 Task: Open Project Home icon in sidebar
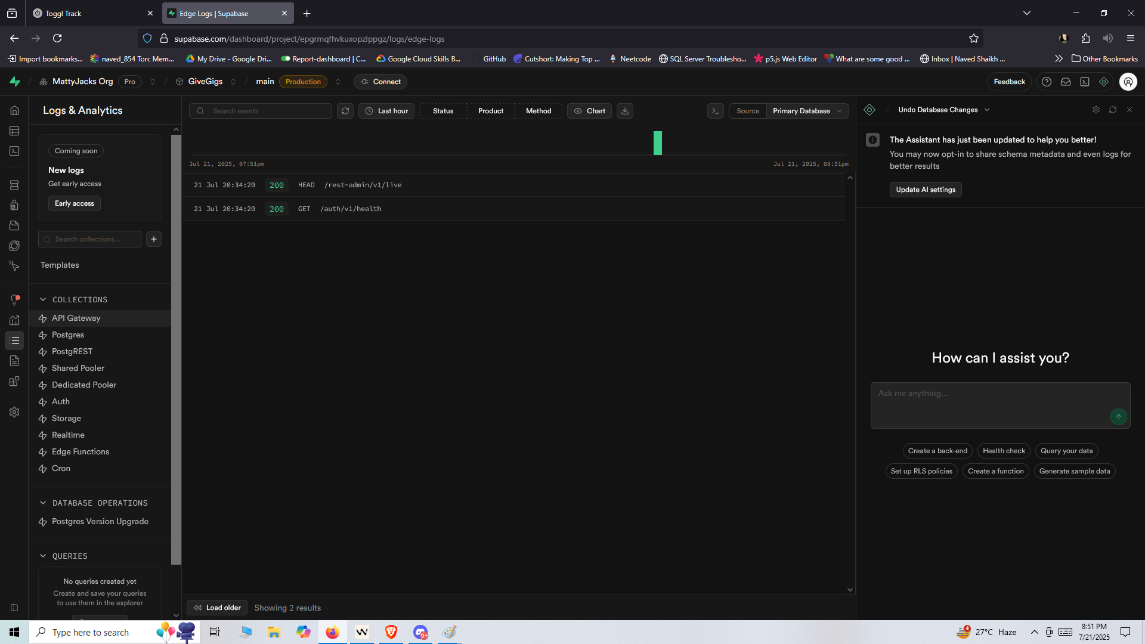click(14, 111)
